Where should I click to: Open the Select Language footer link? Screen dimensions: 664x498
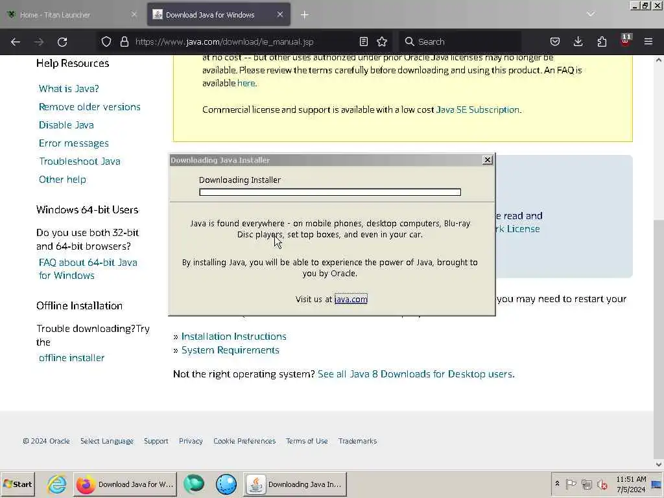107,441
